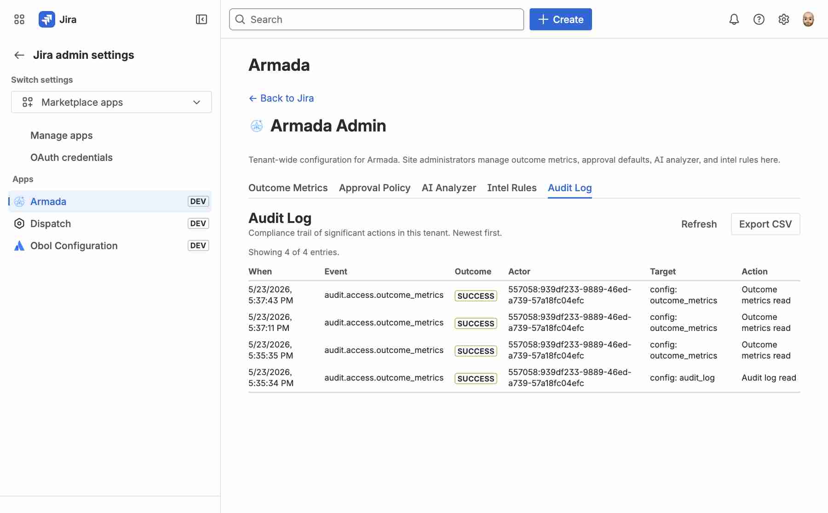828x513 pixels.
Task: Click the Actor ID in 5:37:43 PM row
Action: (569, 295)
